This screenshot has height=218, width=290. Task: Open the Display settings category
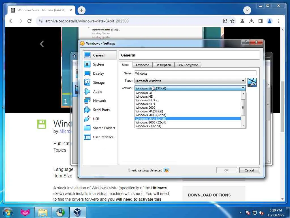[x=100, y=74]
